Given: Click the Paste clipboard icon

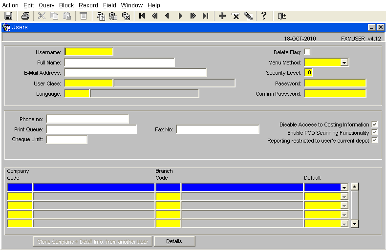Looking at the screenshot, I should click(x=67, y=16).
